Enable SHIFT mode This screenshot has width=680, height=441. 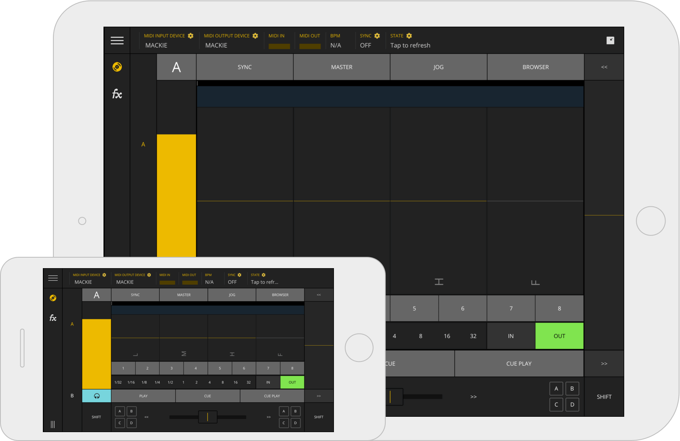coord(604,396)
